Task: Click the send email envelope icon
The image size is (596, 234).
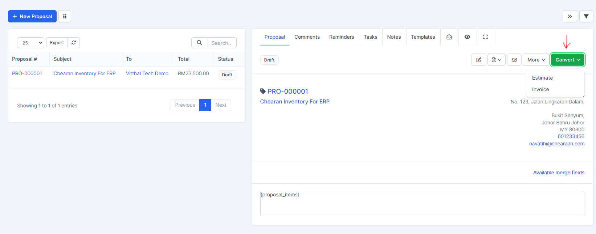Action: [x=514, y=60]
